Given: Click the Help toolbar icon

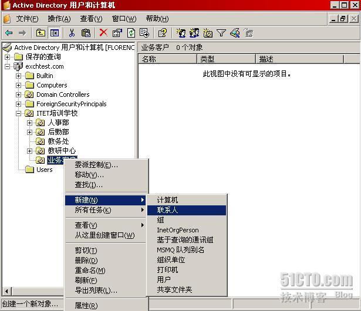Looking at the screenshot, I should click(x=163, y=33).
